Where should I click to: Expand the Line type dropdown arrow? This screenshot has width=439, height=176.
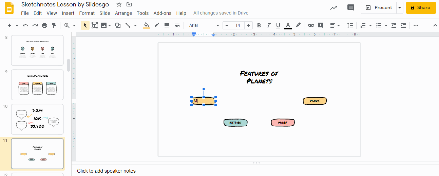point(135,25)
